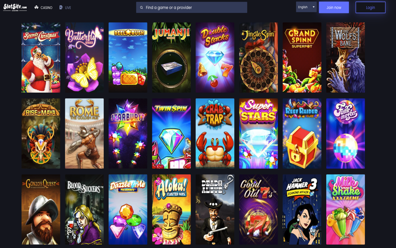This screenshot has height=248, width=396.
Task: Open the Dead or Alive game
Action: [x=215, y=209]
